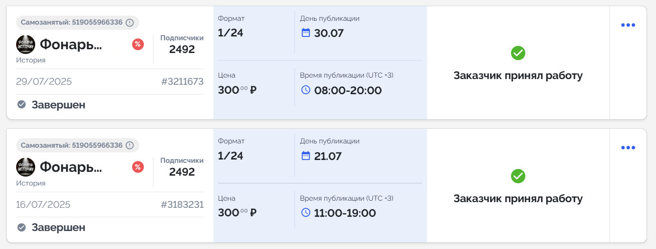Image resolution: width=656 pixels, height=249 pixels.
Task: Click green checkmark in the second order card
Action: tap(518, 177)
